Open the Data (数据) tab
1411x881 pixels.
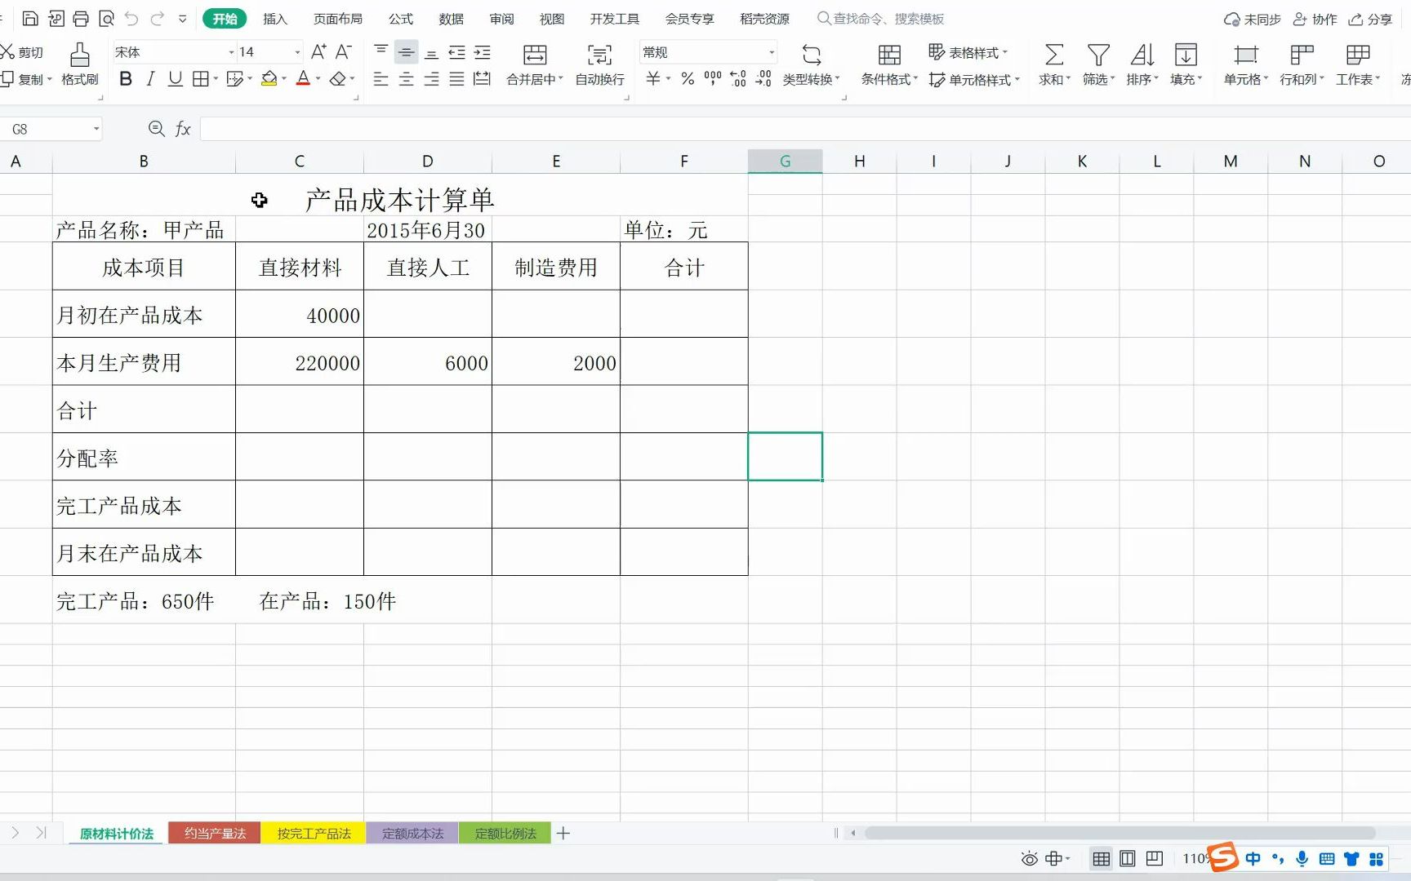pos(451,19)
